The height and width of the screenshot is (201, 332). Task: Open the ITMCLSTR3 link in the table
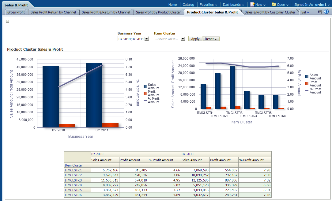pyautogui.click(x=73, y=180)
